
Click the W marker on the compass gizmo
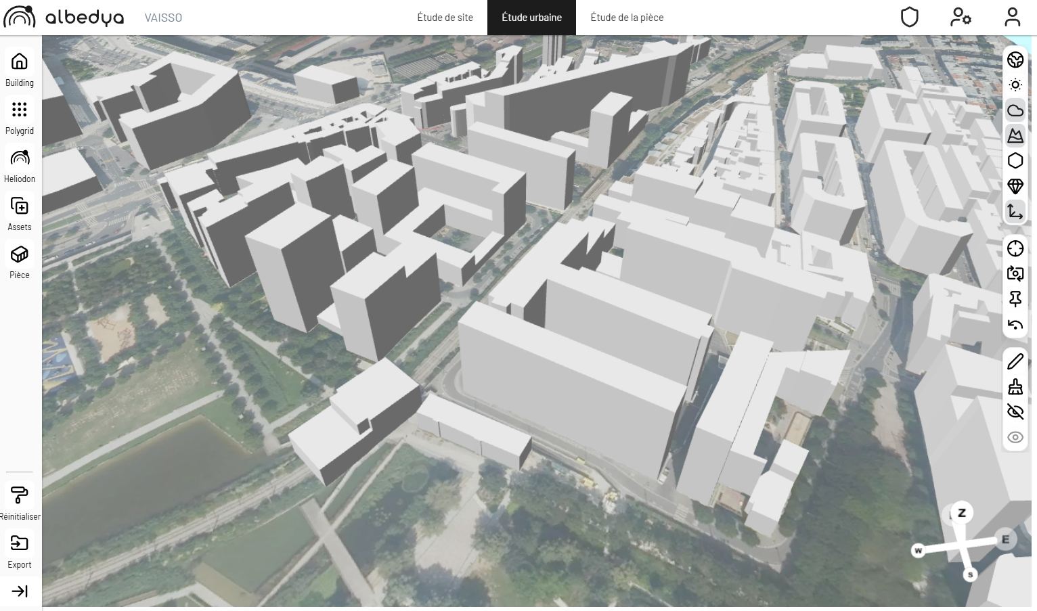tap(919, 550)
